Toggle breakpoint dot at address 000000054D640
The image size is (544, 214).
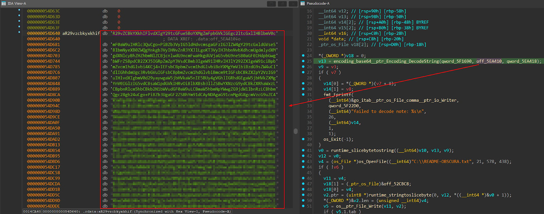[x=19, y=33]
